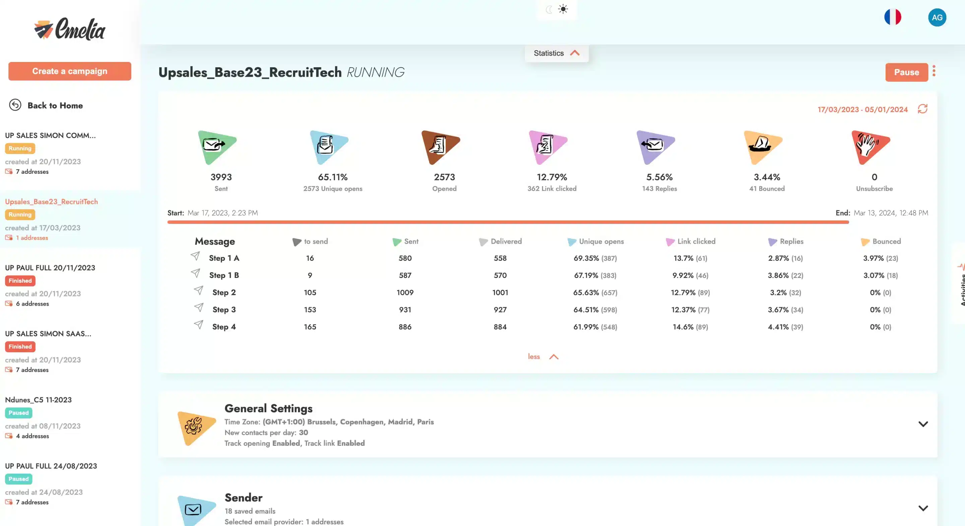Switch to dark mode moon icon
Screen dimensions: 965x526
pyautogui.click(x=549, y=9)
